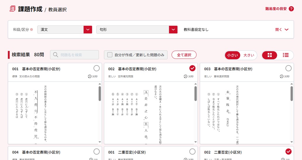Click clock icon on card 003 基本の否定表現

(x=282, y=76)
